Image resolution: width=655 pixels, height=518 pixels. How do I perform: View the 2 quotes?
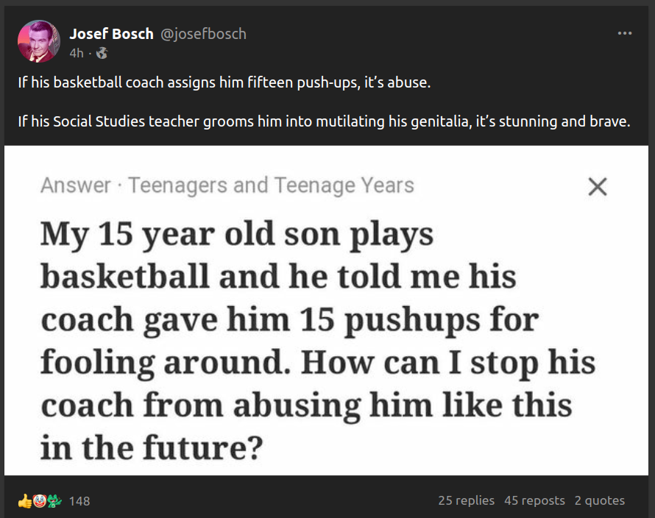(x=599, y=500)
